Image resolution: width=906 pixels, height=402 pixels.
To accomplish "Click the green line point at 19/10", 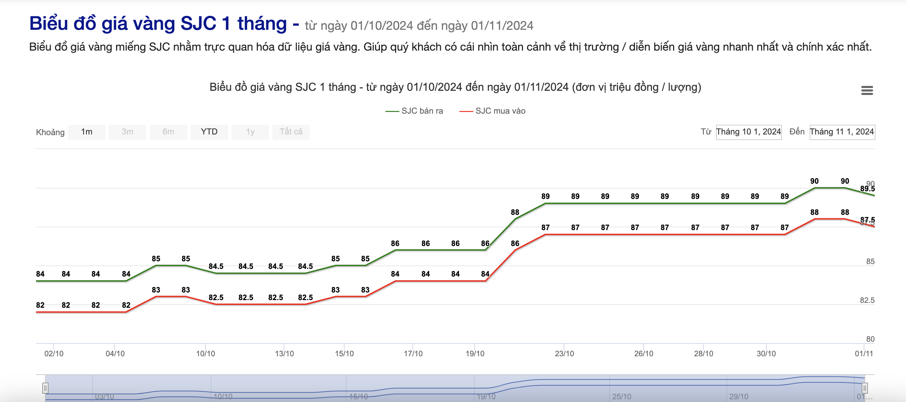I will [x=486, y=250].
